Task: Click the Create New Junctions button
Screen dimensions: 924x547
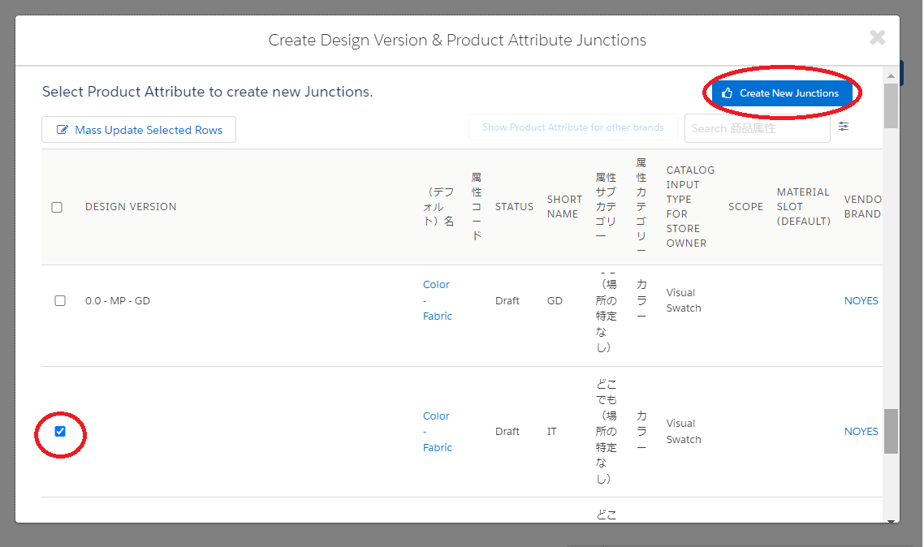Action: [782, 93]
